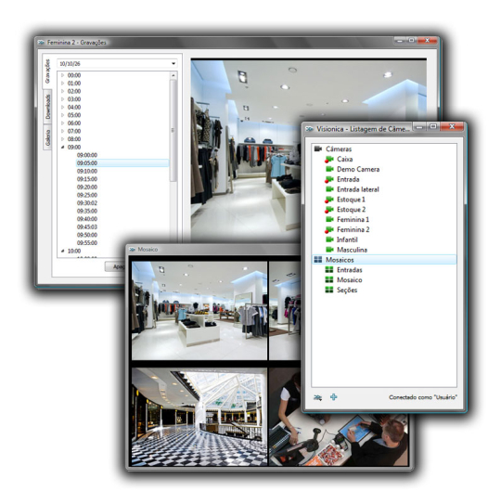This screenshot has height=504, width=501.
Task: Select the 09:35:00 recording
Action: pos(87,212)
